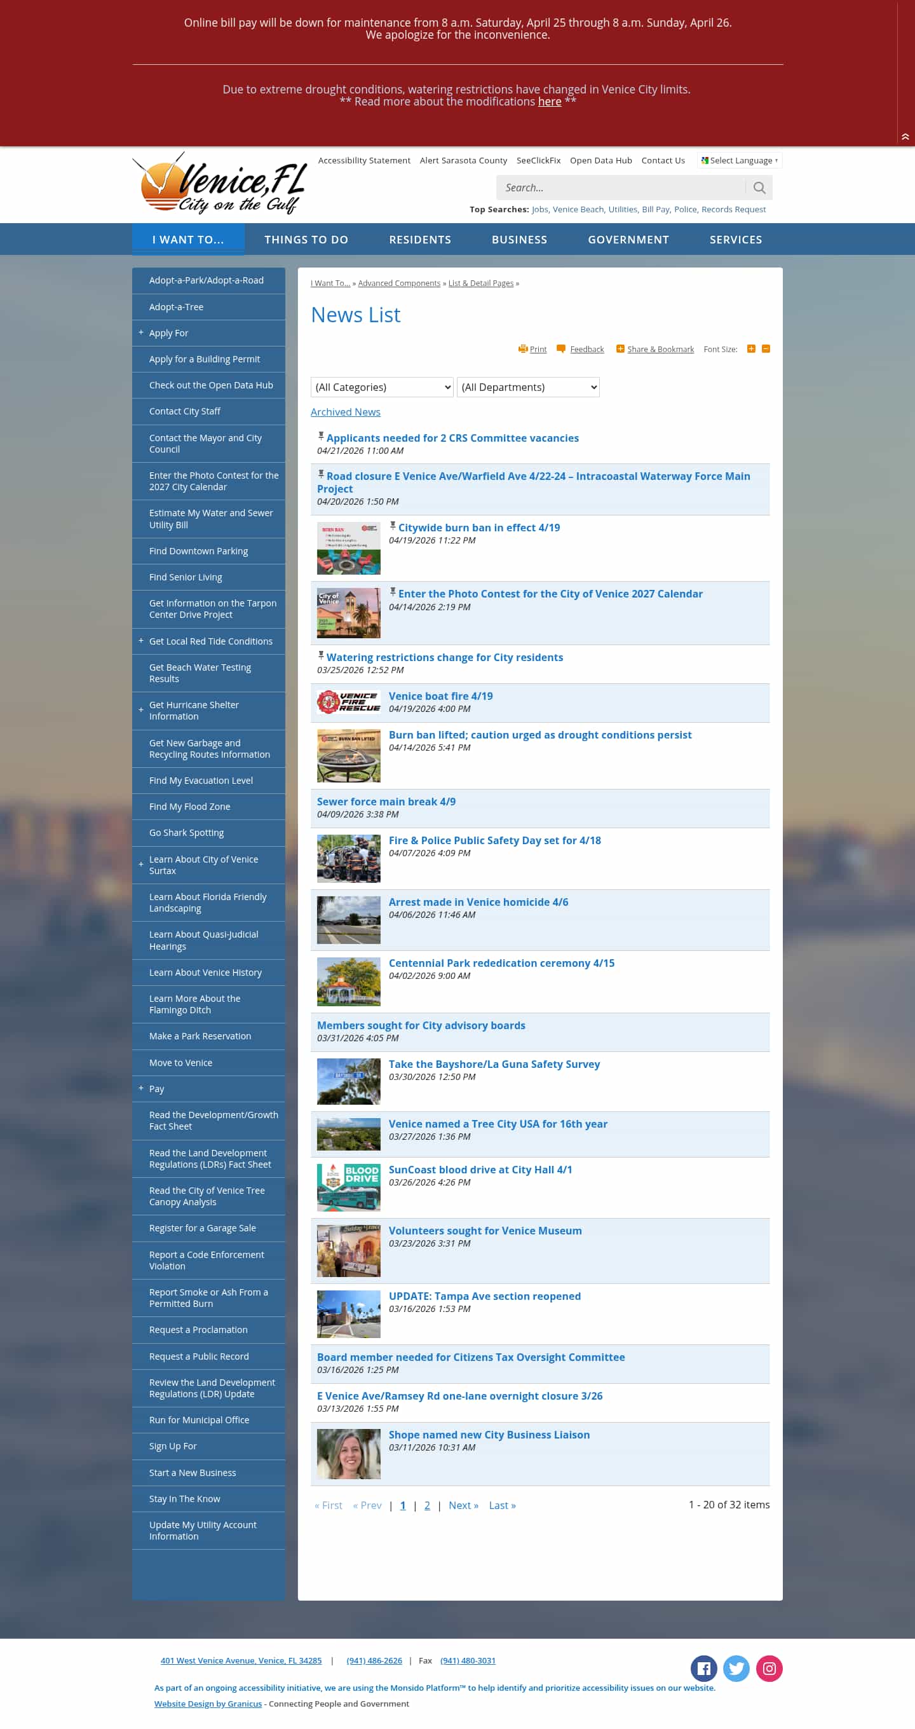Open the BUSINESS menu
This screenshot has height=1729, width=915.
[x=519, y=240]
